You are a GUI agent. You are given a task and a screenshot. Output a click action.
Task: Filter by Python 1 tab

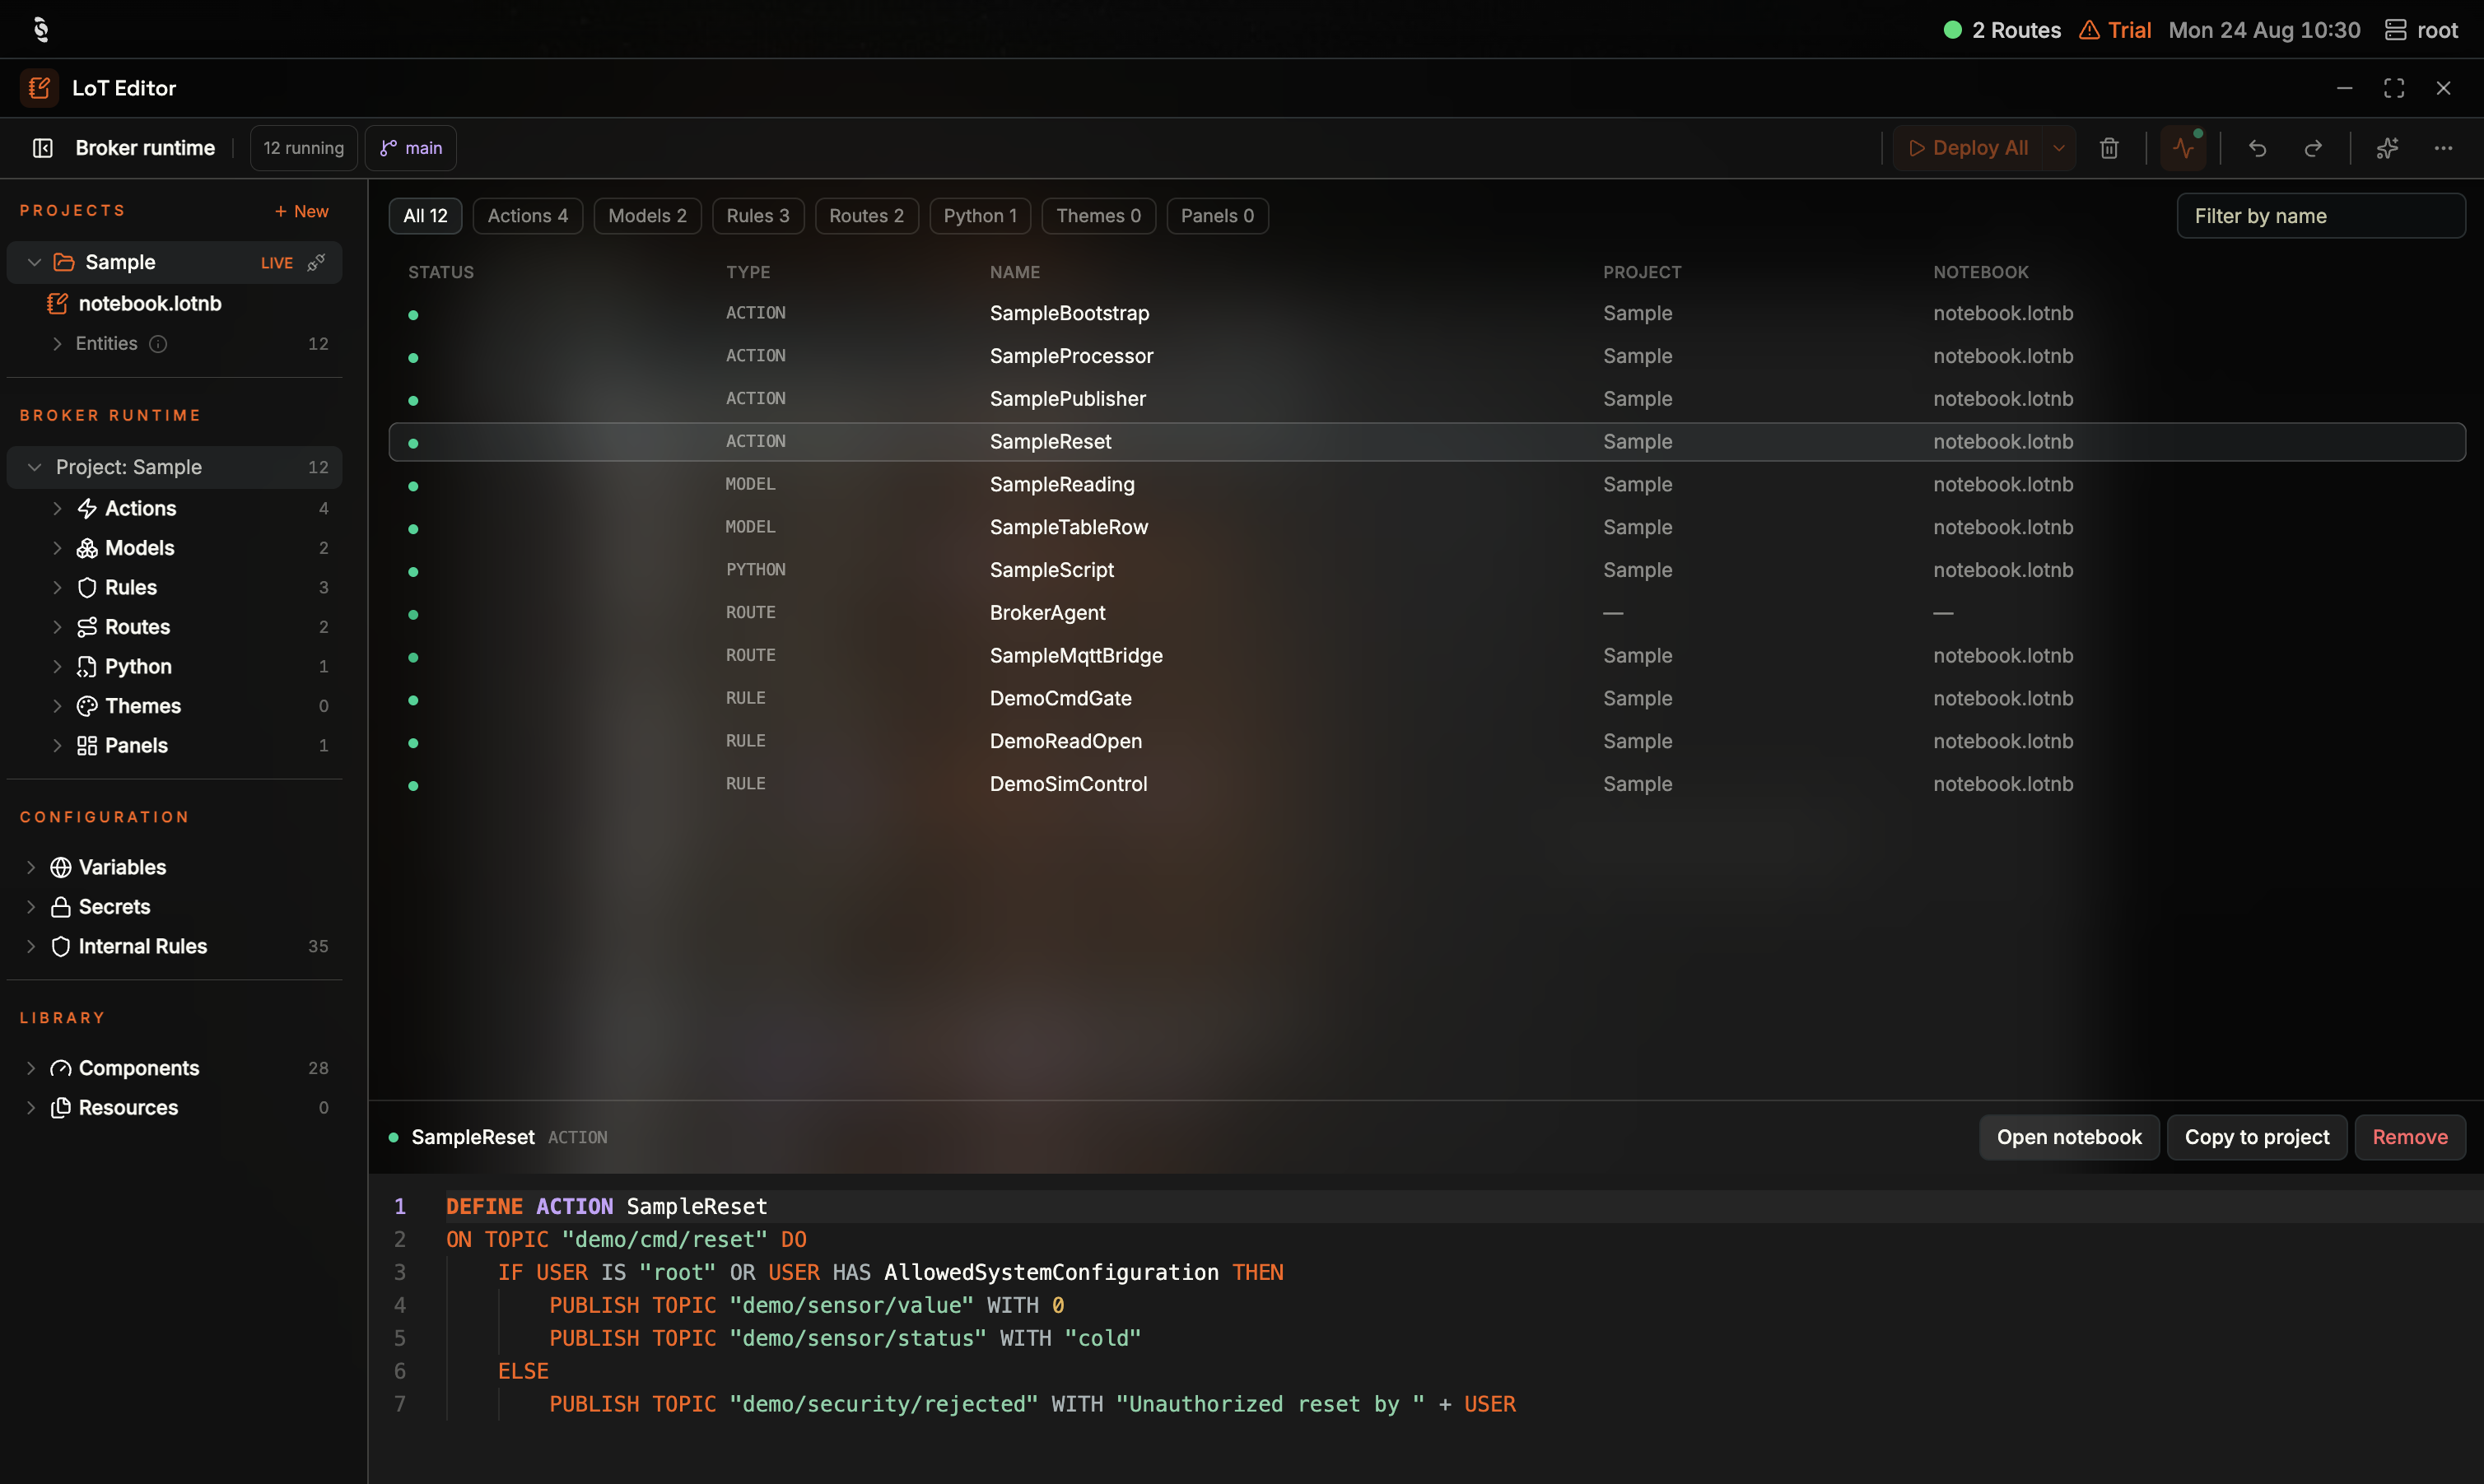point(980,216)
